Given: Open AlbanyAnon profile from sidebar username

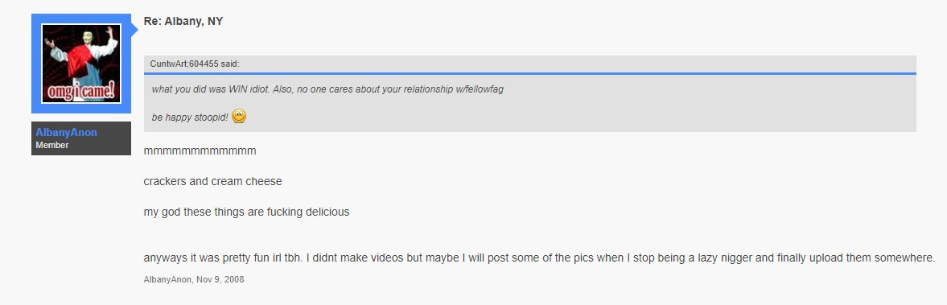Looking at the screenshot, I should pyautogui.click(x=66, y=132).
